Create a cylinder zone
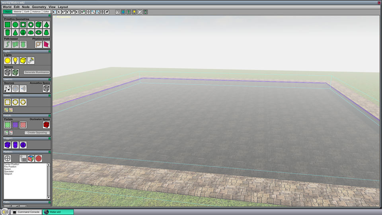The image size is (382, 215). [x=16, y=102]
